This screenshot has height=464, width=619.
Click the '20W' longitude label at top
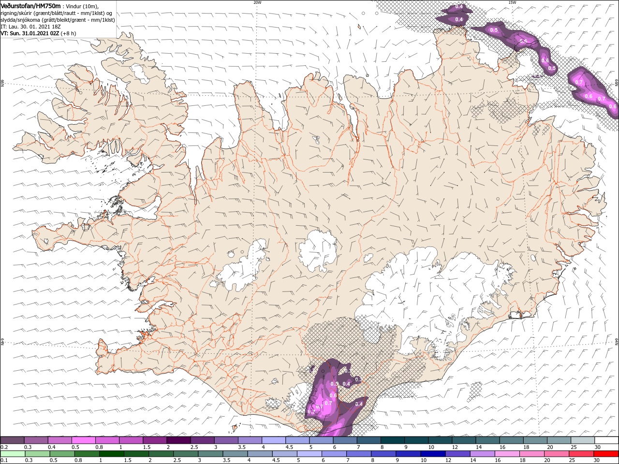257,2
